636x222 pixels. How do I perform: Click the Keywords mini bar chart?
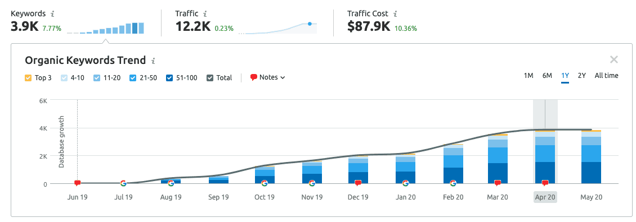point(105,28)
